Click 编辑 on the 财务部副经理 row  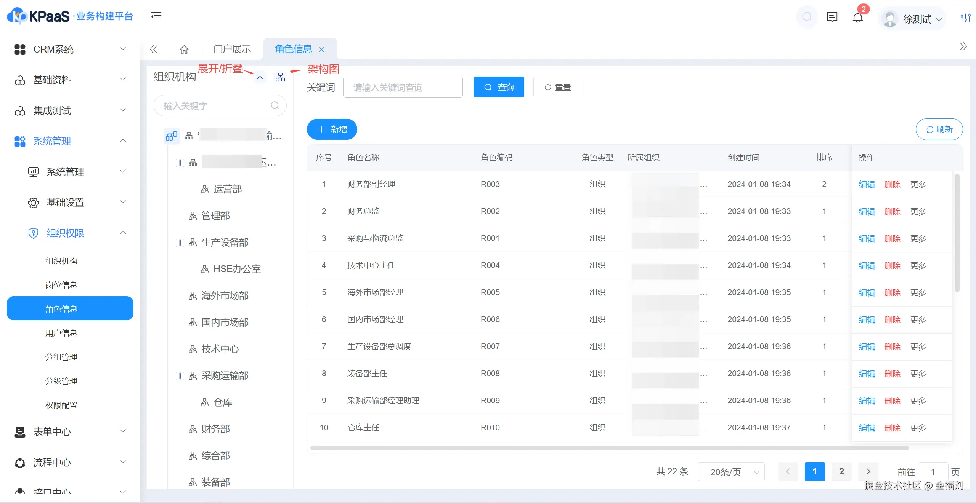866,184
